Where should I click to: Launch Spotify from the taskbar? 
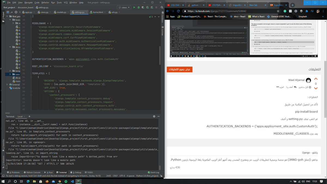pos(66,181)
